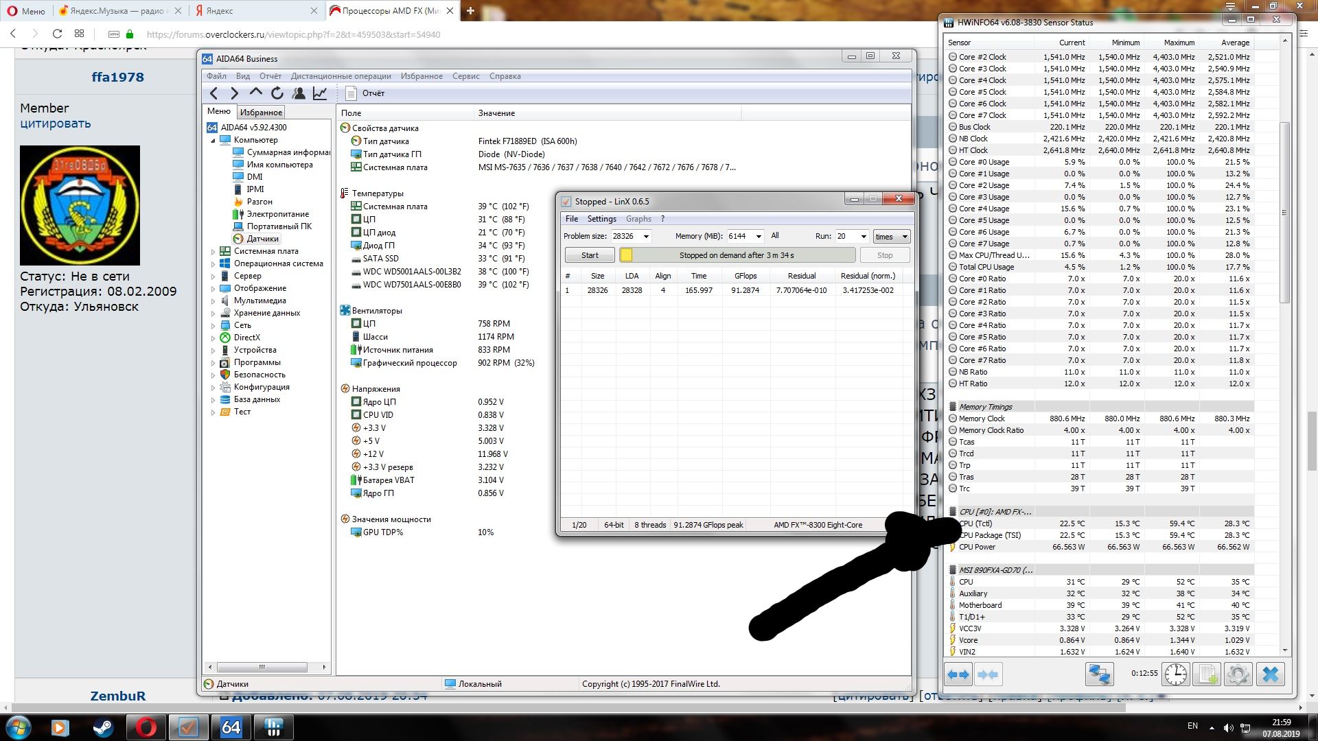Click the AIDA64 user manager icon
The width and height of the screenshot is (1318, 741).
[x=299, y=93]
